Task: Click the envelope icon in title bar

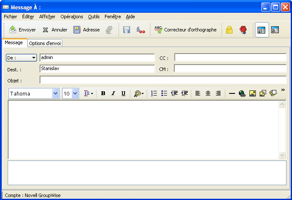Action: [6, 7]
